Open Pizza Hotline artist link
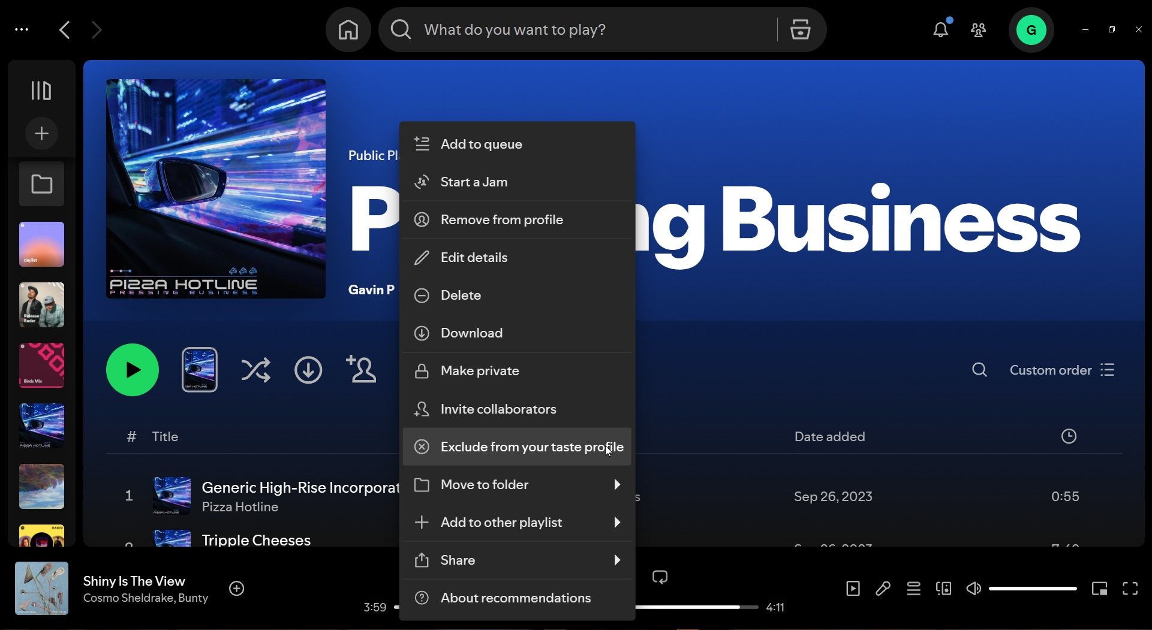The width and height of the screenshot is (1152, 630). tap(240, 507)
